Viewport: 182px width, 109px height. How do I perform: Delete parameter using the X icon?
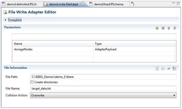click(x=163, y=28)
